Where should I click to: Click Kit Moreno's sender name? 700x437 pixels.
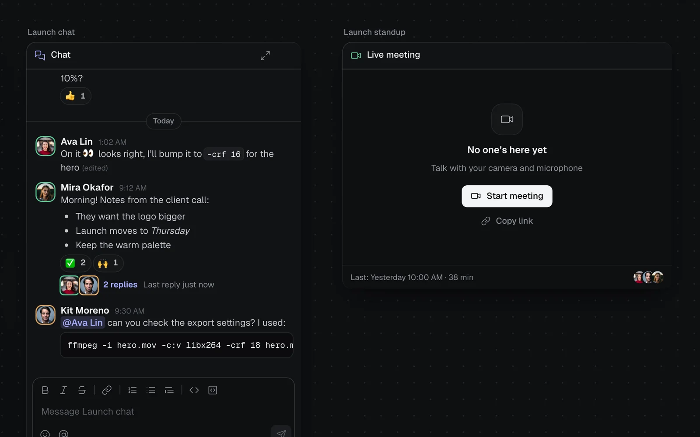[x=85, y=311]
